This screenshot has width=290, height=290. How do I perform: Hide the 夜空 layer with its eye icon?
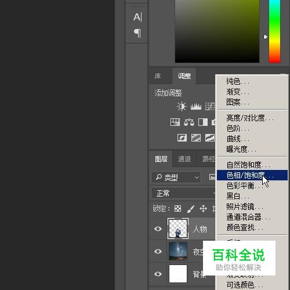coord(158,251)
